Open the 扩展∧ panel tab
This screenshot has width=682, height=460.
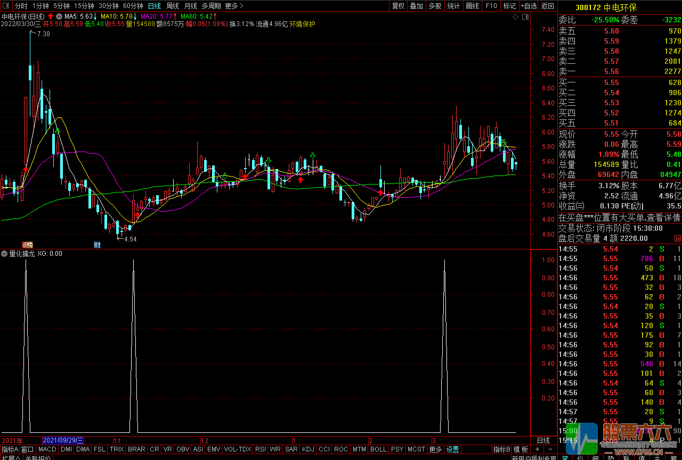tap(11, 457)
